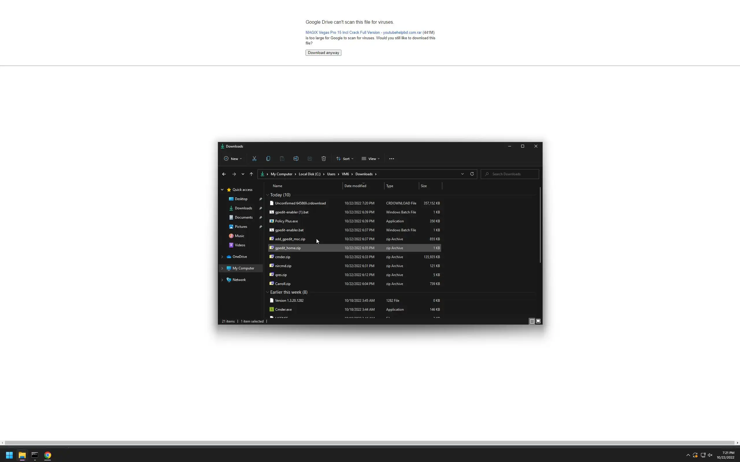The height and width of the screenshot is (462, 740).
Task: Click the Rename icon in toolbar
Action: click(296, 159)
